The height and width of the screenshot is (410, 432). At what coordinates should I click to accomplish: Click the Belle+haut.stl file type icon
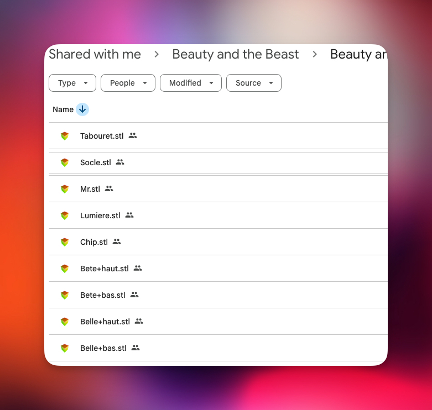tap(65, 322)
